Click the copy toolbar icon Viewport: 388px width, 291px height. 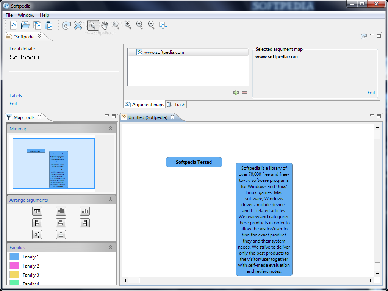(x=37, y=25)
